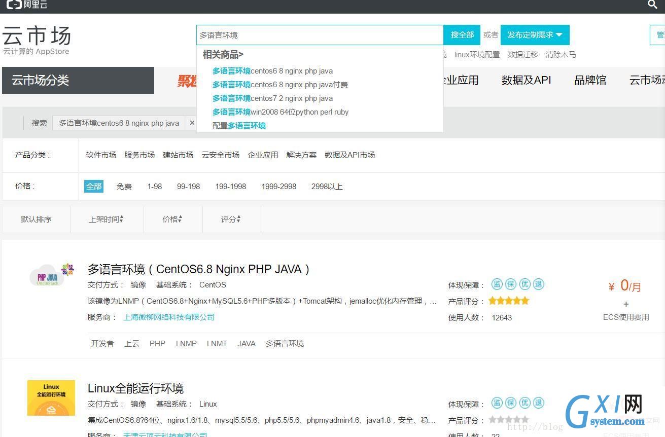The width and height of the screenshot is (665, 437).
Task: Click the search box containing 多语言环境
Action: click(x=320, y=35)
